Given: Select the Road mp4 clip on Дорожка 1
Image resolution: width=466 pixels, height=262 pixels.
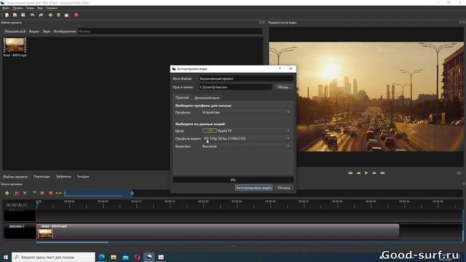Looking at the screenshot, I should pos(218,231).
